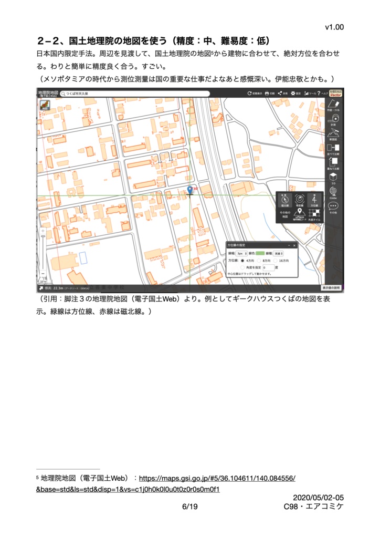Click 初期表示 reset view menu
The height and width of the screenshot is (538, 380).
point(255,94)
